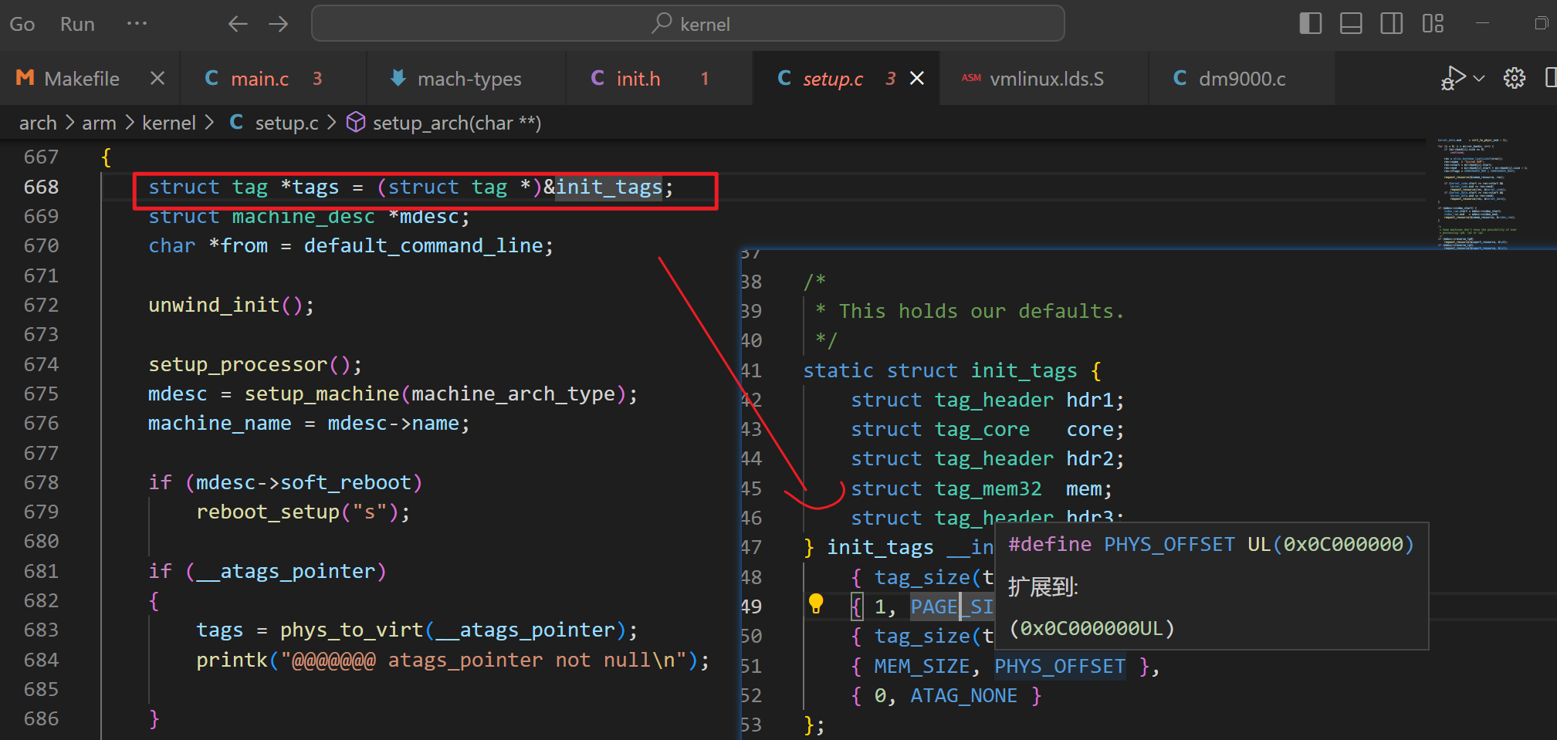Switch to the Makefile tab
Viewport: 1557px width, 740px height.
coord(82,79)
